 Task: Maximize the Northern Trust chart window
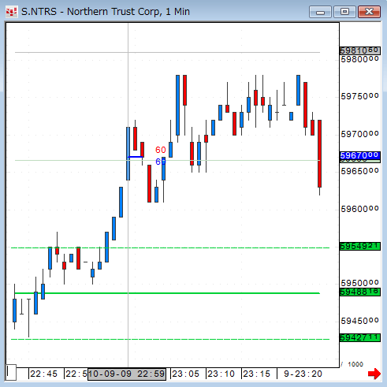[344, 12]
